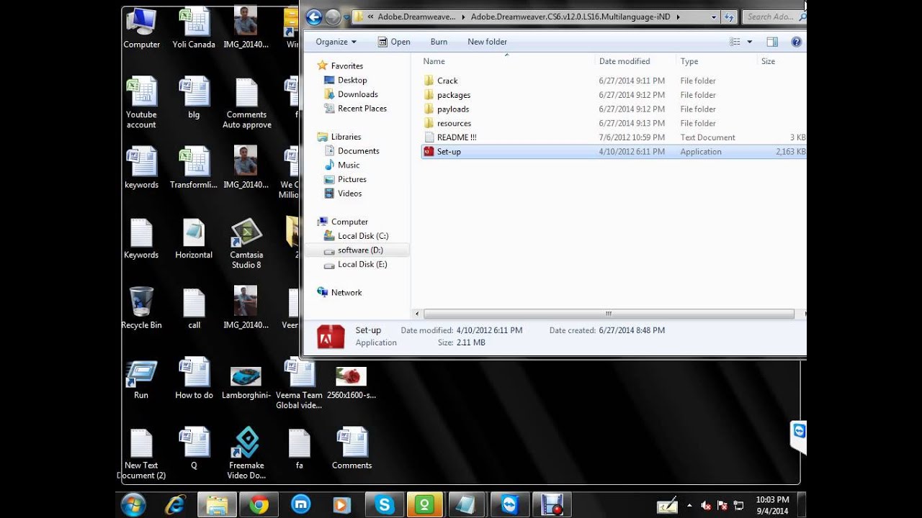Open Libraries in the navigation pane

point(346,137)
